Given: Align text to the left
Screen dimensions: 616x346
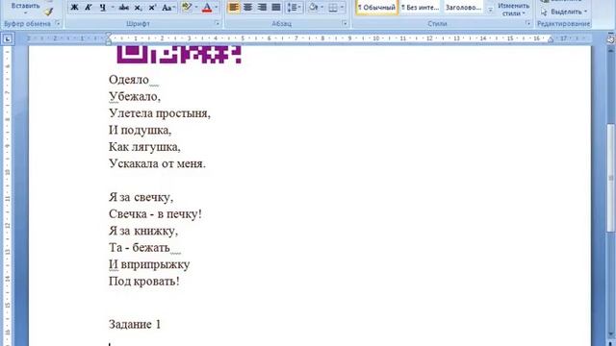Looking at the screenshot, I should (x=233, y=8).
